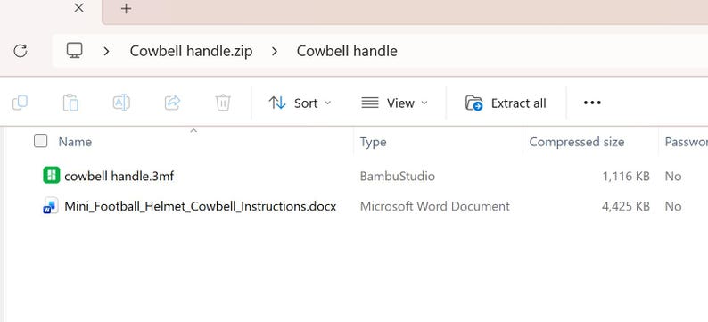Click the View lines icon
This screenshot has height=322, width=708.
[x=370, y=103]
